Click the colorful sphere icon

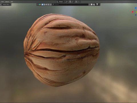pos(40,5)
